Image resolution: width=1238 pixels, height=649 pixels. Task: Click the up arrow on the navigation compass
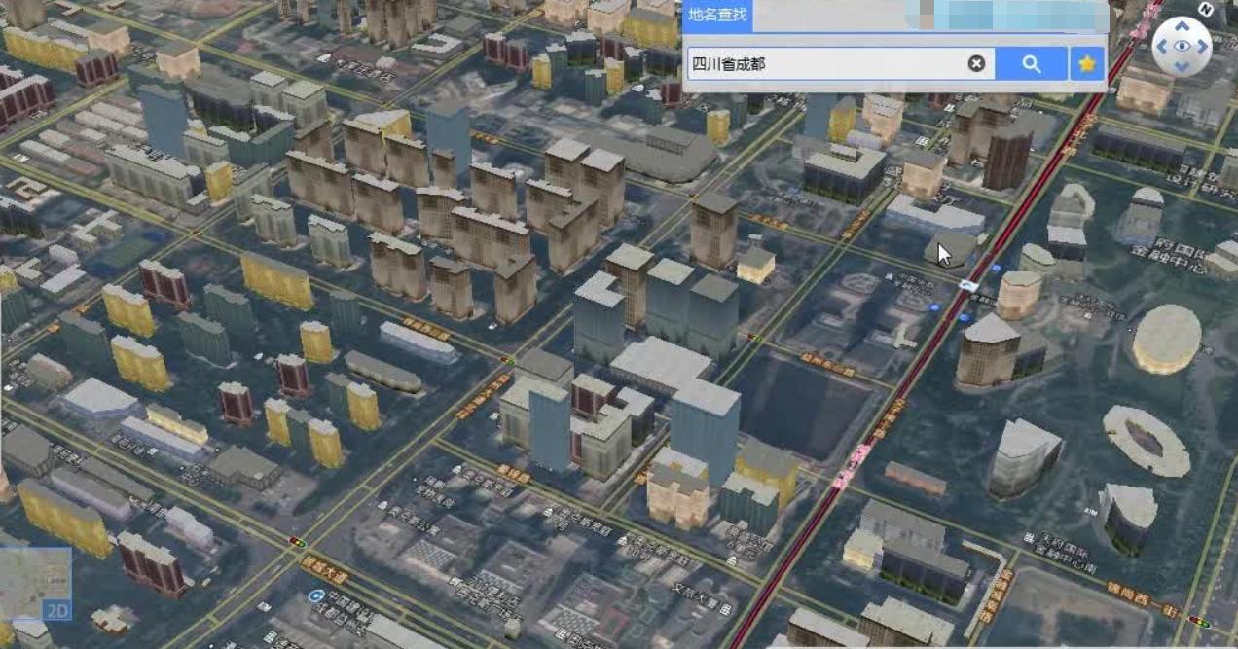coord(1182,25)
